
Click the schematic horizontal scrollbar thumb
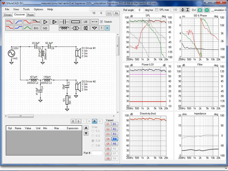click(21, 116)
